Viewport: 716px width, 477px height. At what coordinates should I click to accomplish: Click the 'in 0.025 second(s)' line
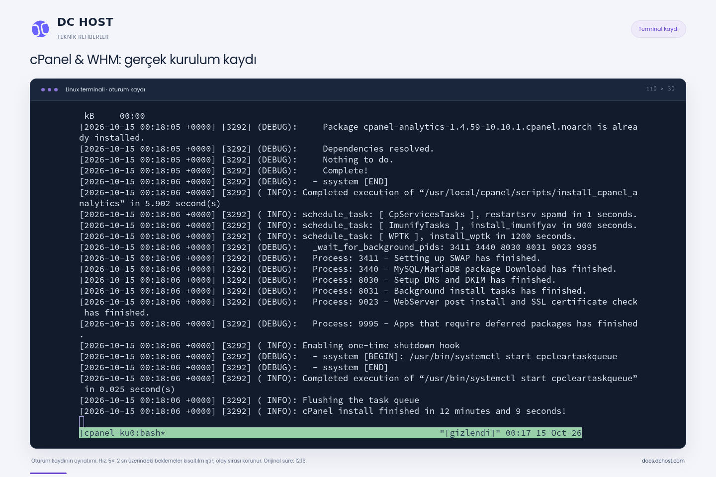pos(129,389)
